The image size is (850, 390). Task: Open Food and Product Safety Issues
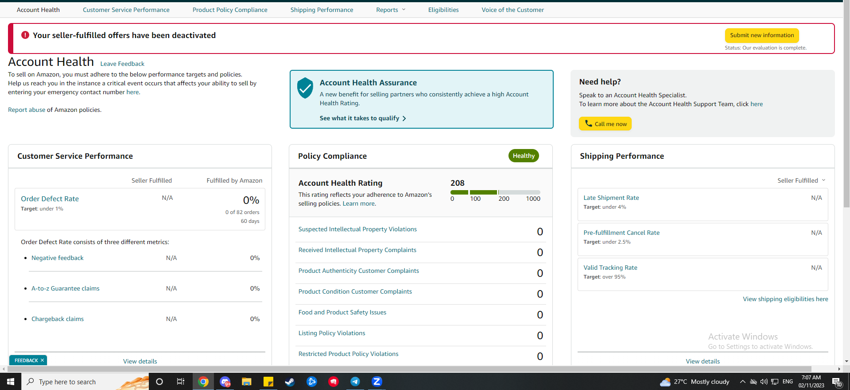tap(342, 312)
